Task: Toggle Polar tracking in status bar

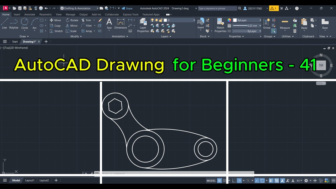Action: point(239,181)
